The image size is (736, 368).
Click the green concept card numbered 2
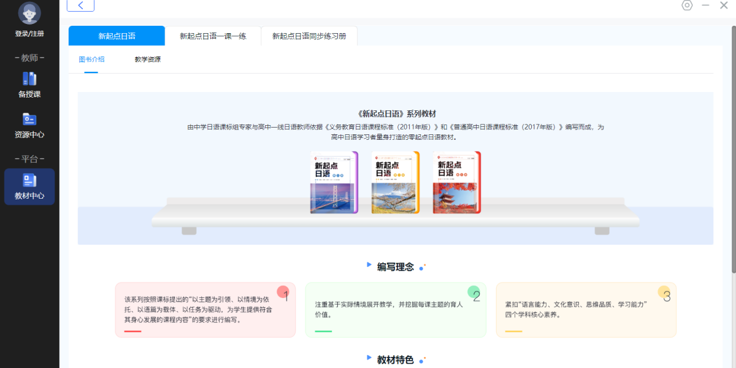click(x=396, y=310)
